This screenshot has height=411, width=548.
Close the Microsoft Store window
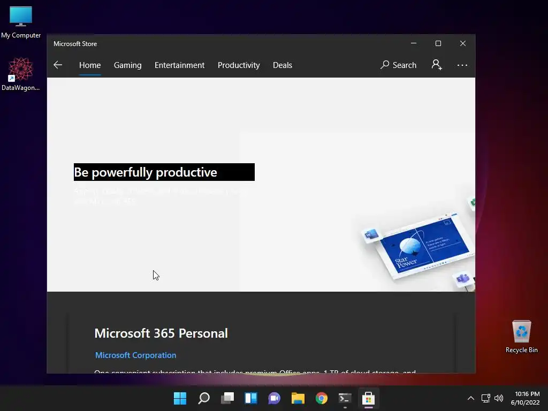[x=463, y=43]
